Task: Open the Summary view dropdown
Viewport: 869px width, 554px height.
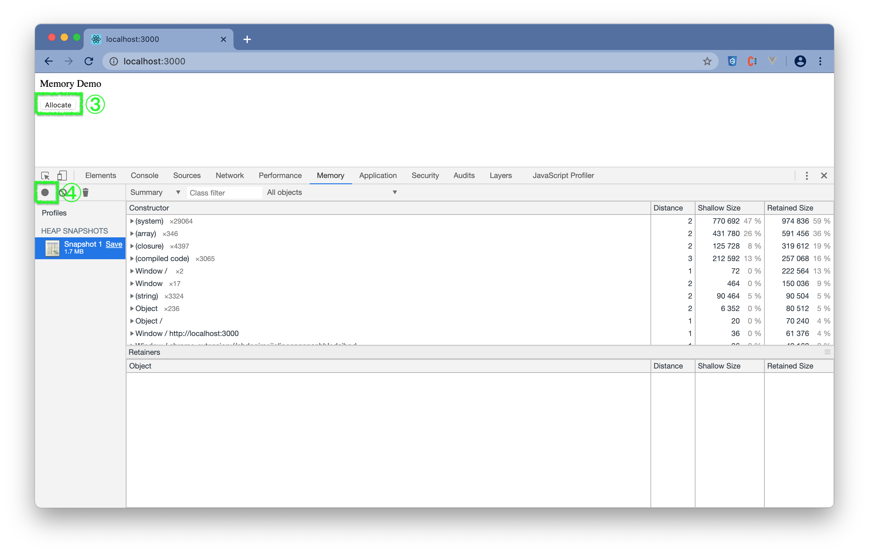Action: click(x=155, y=192)
